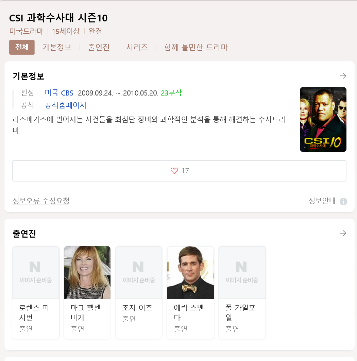Switch to the 기본정보 tab

(57, 47)
